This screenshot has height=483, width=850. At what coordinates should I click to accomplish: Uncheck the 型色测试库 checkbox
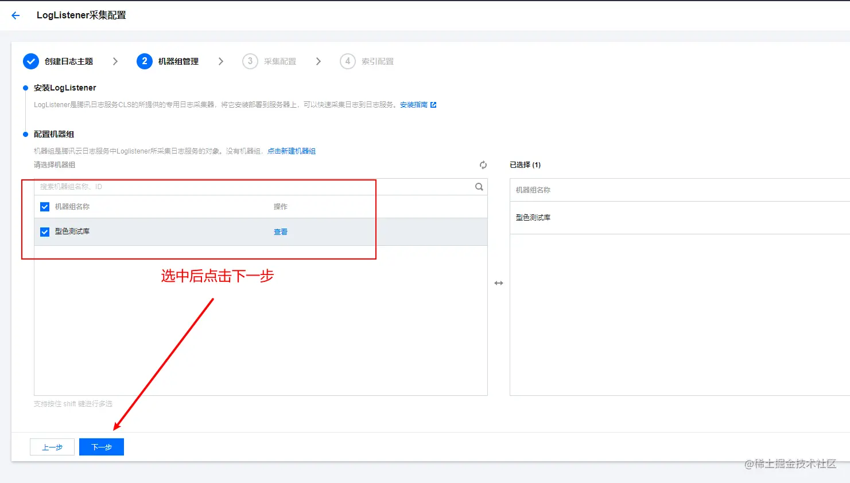(45, 232)
